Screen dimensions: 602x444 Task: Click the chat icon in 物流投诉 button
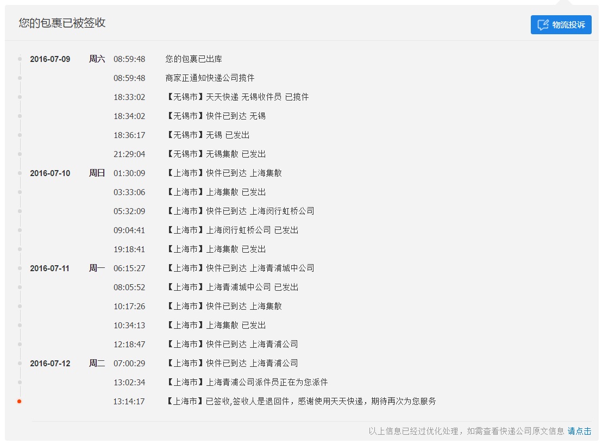(542, 25)
